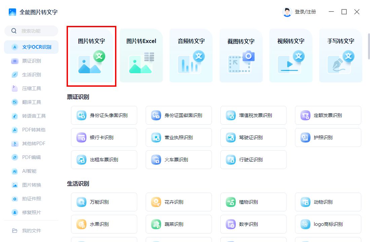Open the 截图转文字 feature card
Image resolution: width=370 pixels, height=242 pixels.
241,56
